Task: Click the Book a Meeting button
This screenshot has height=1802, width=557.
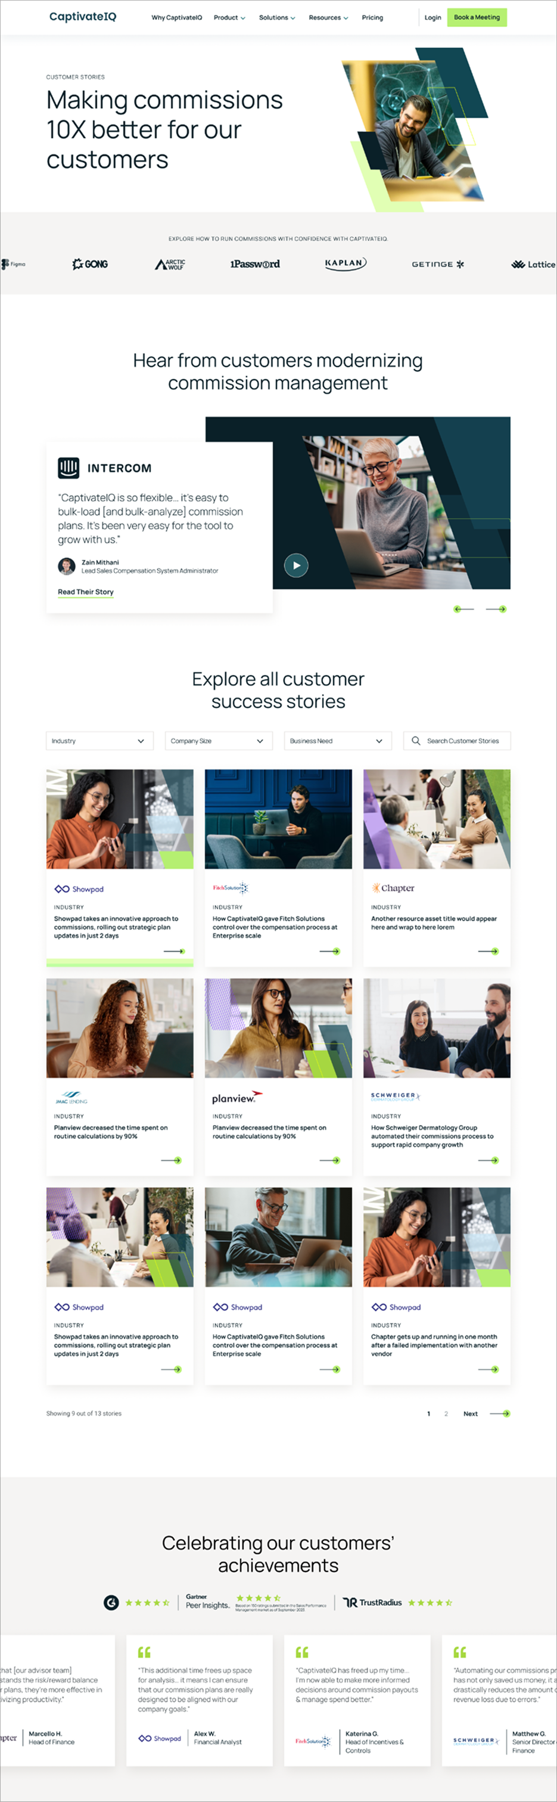Action: (477, 17)
